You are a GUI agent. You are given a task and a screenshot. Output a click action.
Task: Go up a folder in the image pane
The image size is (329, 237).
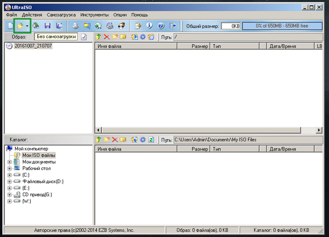pyautogui.click(x=98, y=37)
